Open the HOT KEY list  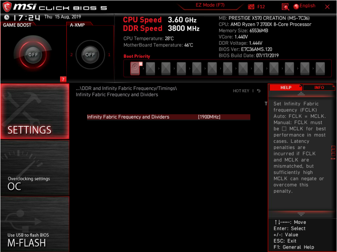tap(241, 91)
